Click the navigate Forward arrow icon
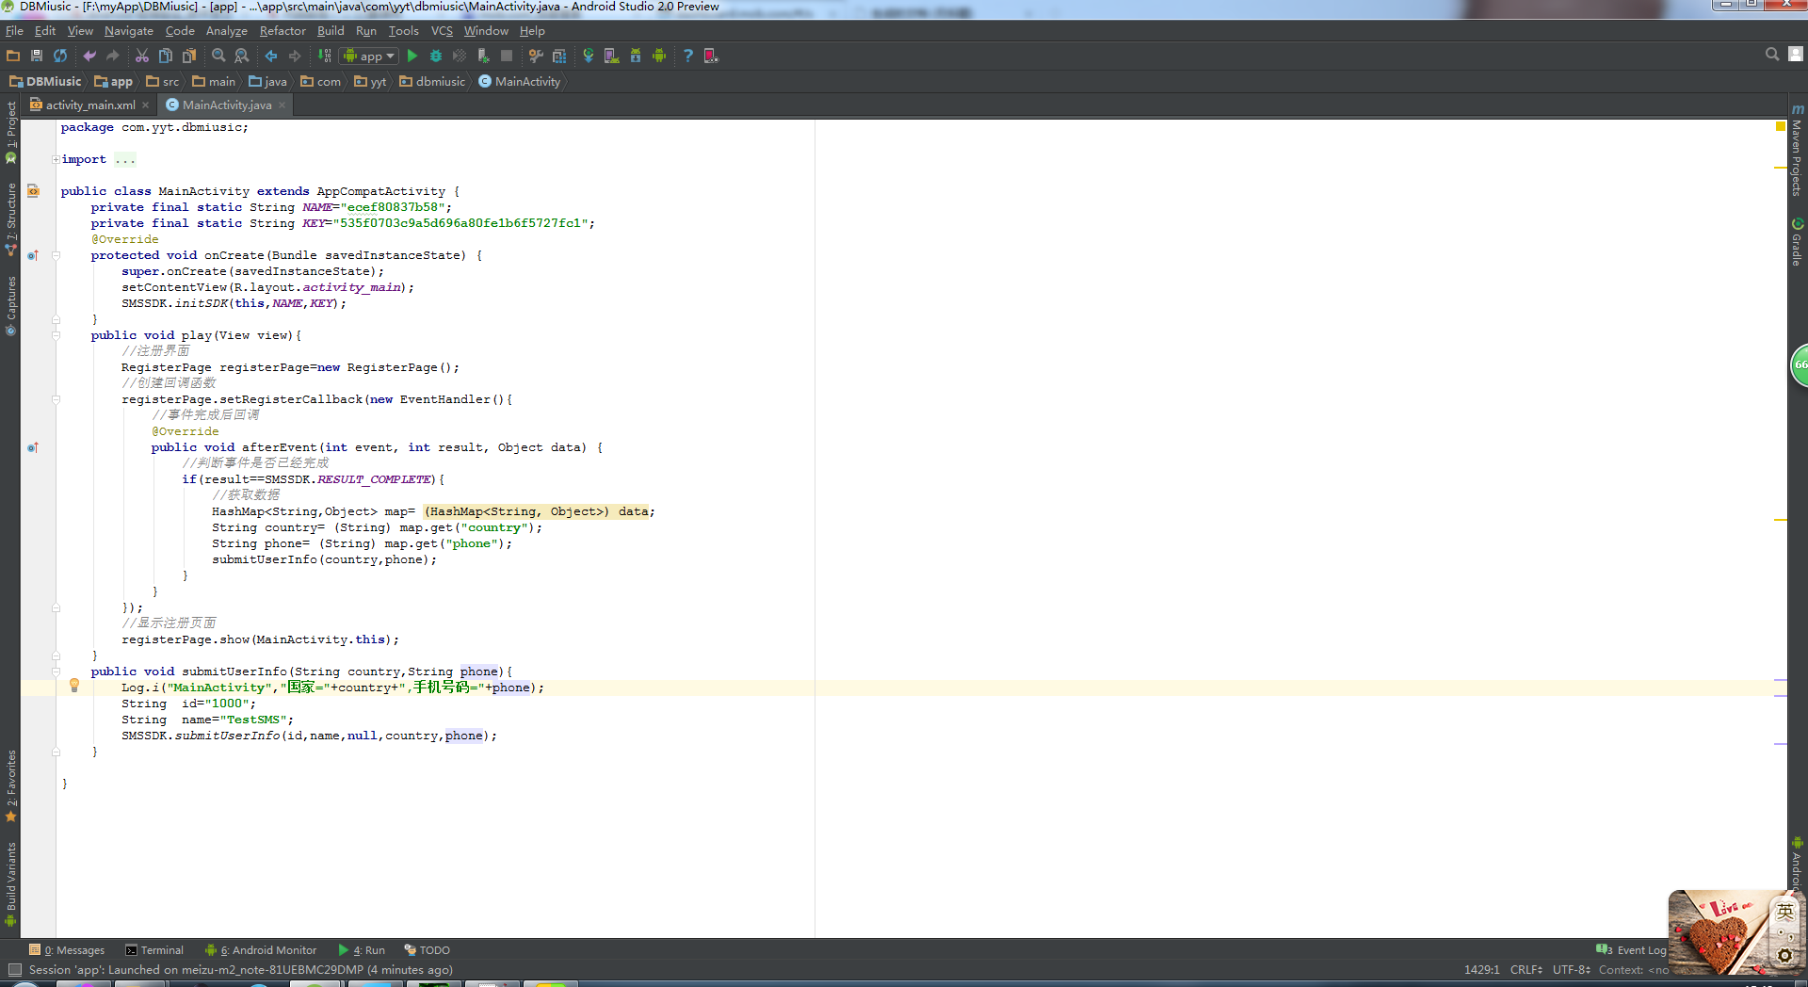This screenshot has width=1808, height=987. [x=295, y=56]
